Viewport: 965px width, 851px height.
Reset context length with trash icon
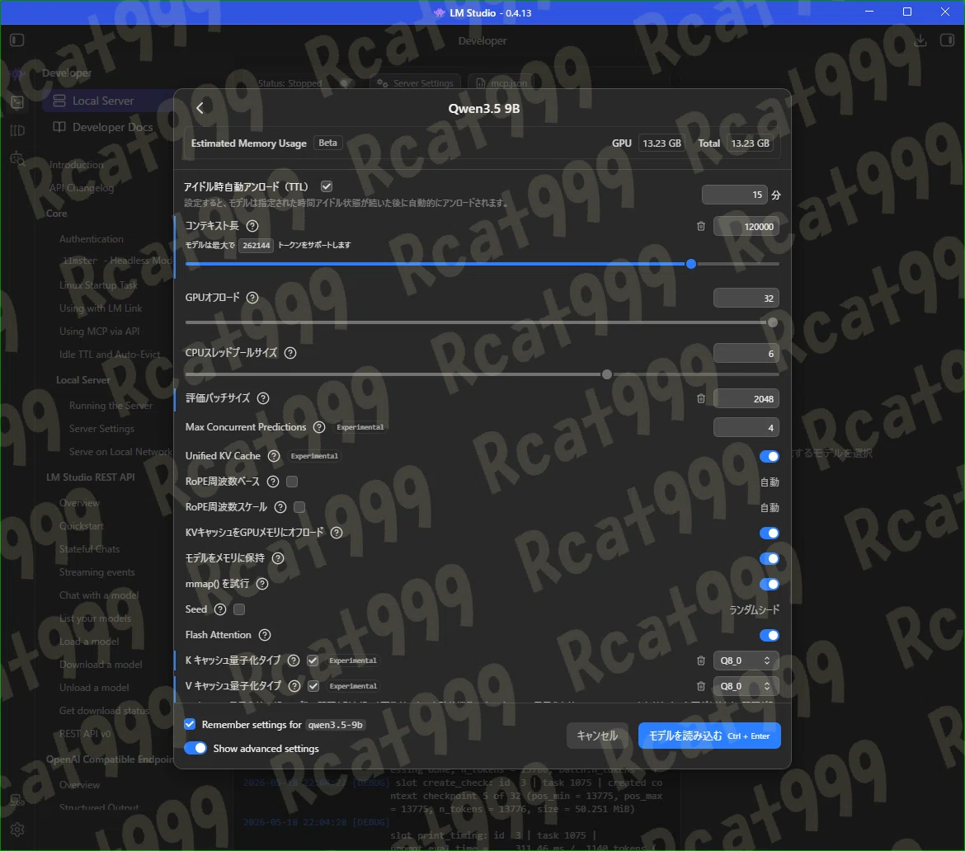[700, 227]
